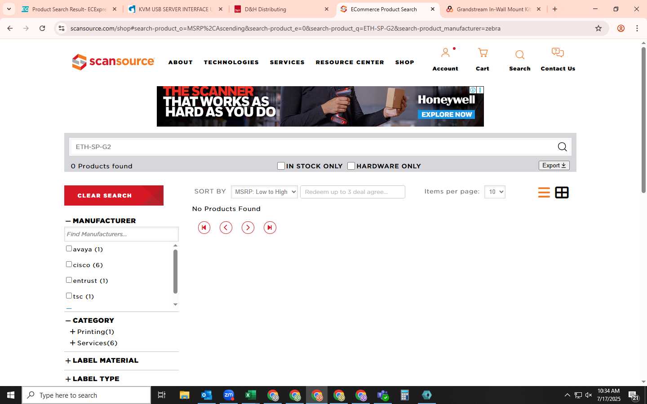Screen dimensions: 647x404
Task: Open Task View on the taskbar
Action: pos(162,395)
